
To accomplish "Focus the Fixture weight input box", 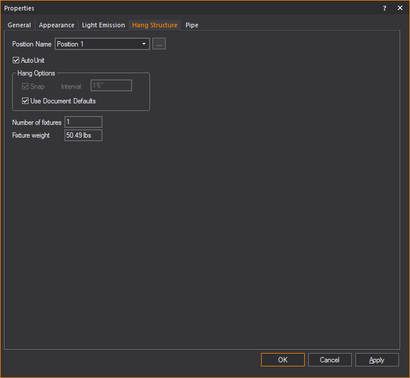I will [83, 135].
